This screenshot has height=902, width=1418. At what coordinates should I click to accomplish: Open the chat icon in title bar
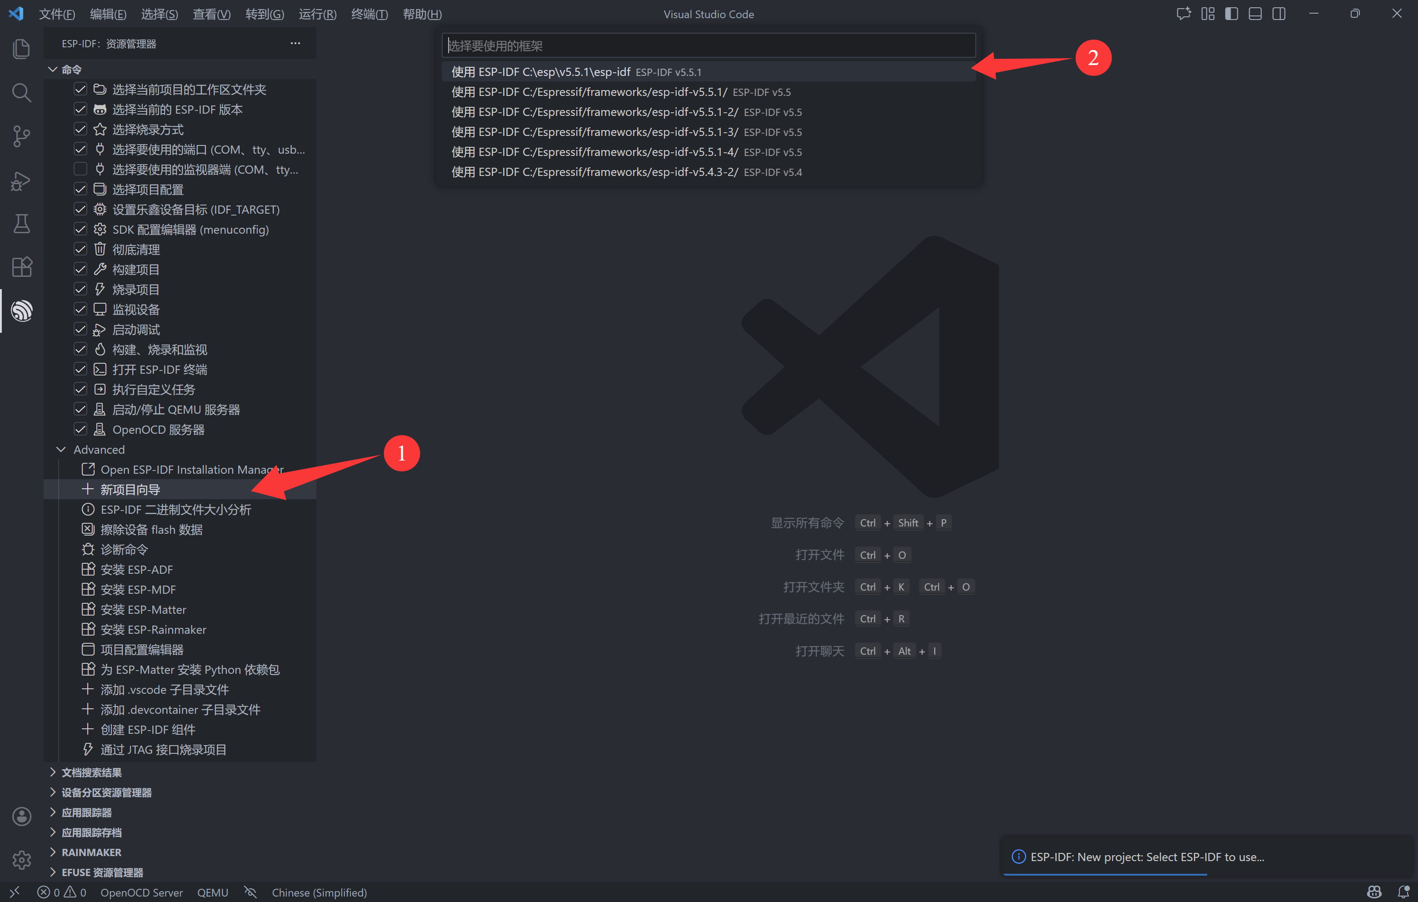pos(1183,14)
